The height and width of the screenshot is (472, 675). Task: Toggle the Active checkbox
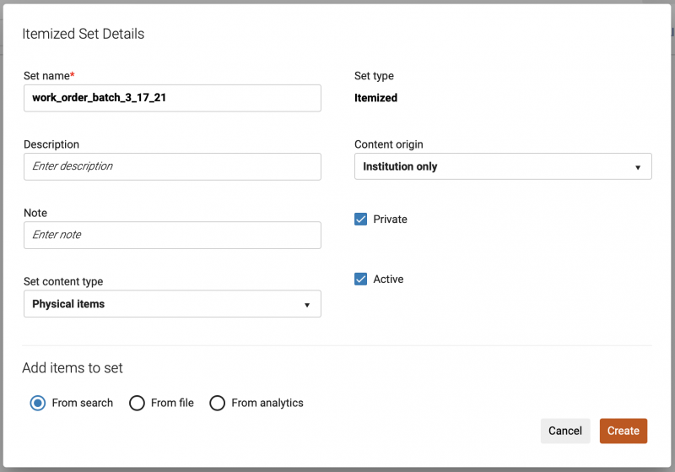point(361,279)
